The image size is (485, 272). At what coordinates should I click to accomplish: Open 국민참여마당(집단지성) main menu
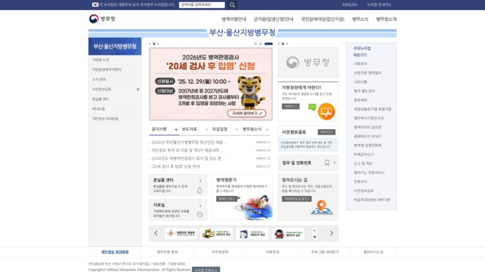(x=323, y=19)
